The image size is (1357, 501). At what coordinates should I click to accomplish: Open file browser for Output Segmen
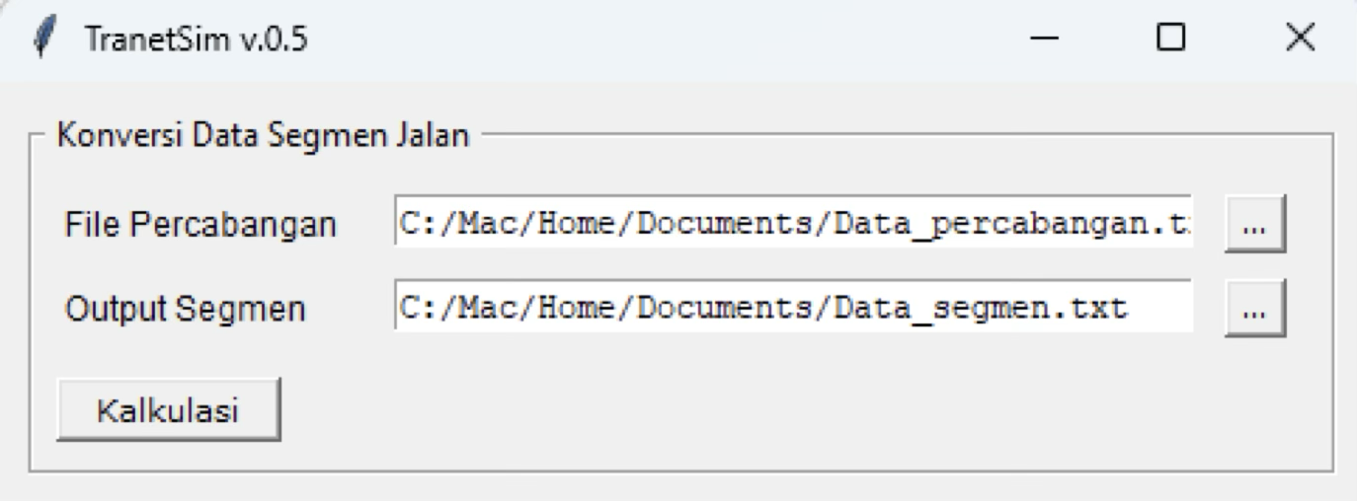click(x=1256, y=310)
